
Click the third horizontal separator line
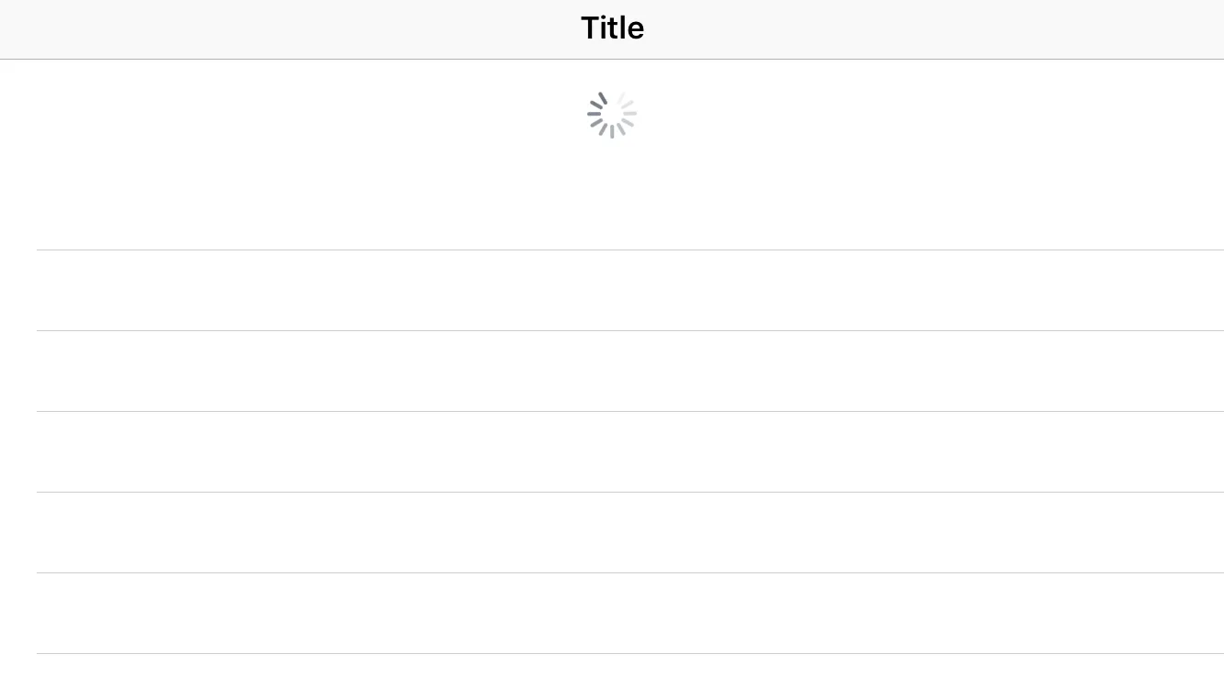(612, 411)
